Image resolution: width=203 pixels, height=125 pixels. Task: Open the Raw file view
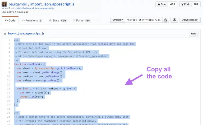click(193, 33)
